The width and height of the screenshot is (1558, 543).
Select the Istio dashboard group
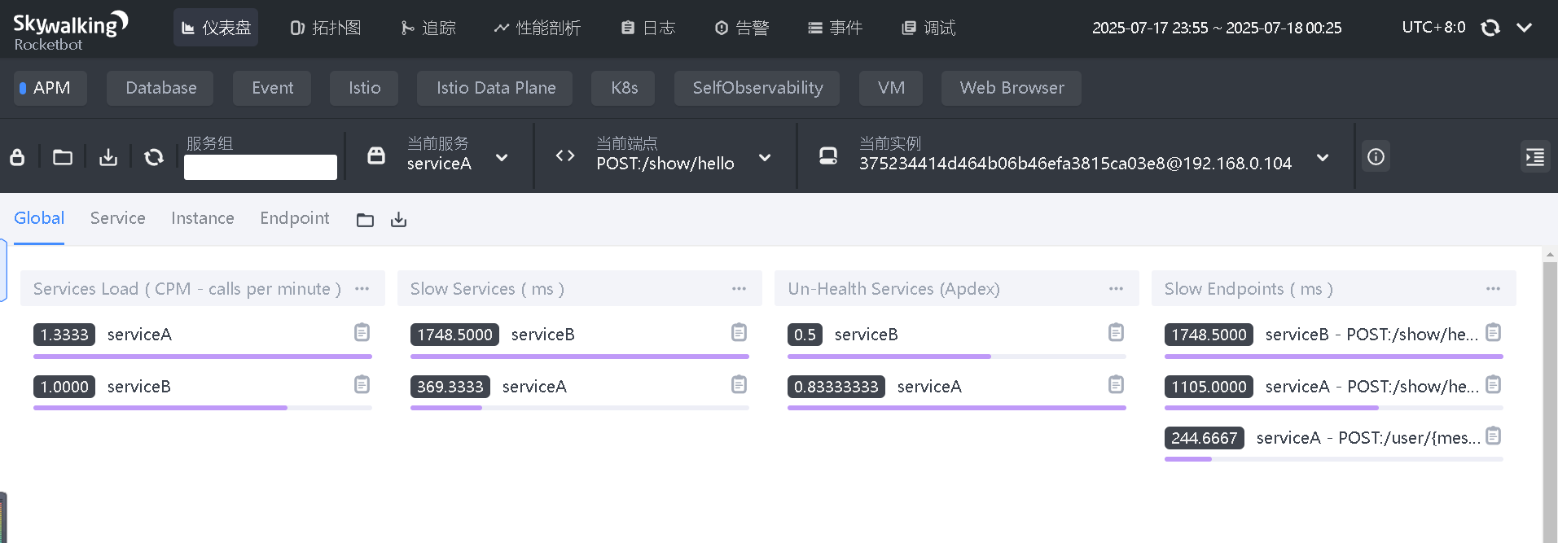[364, 88]
